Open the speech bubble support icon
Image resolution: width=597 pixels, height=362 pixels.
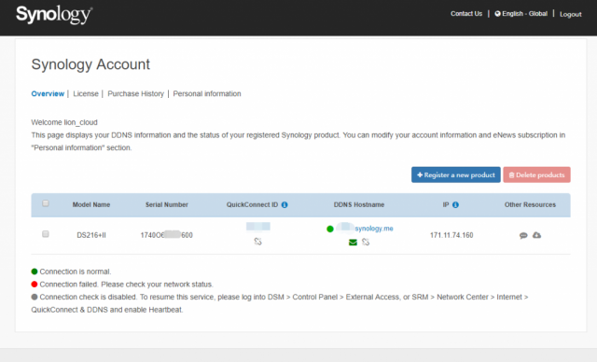pos(523,235)
